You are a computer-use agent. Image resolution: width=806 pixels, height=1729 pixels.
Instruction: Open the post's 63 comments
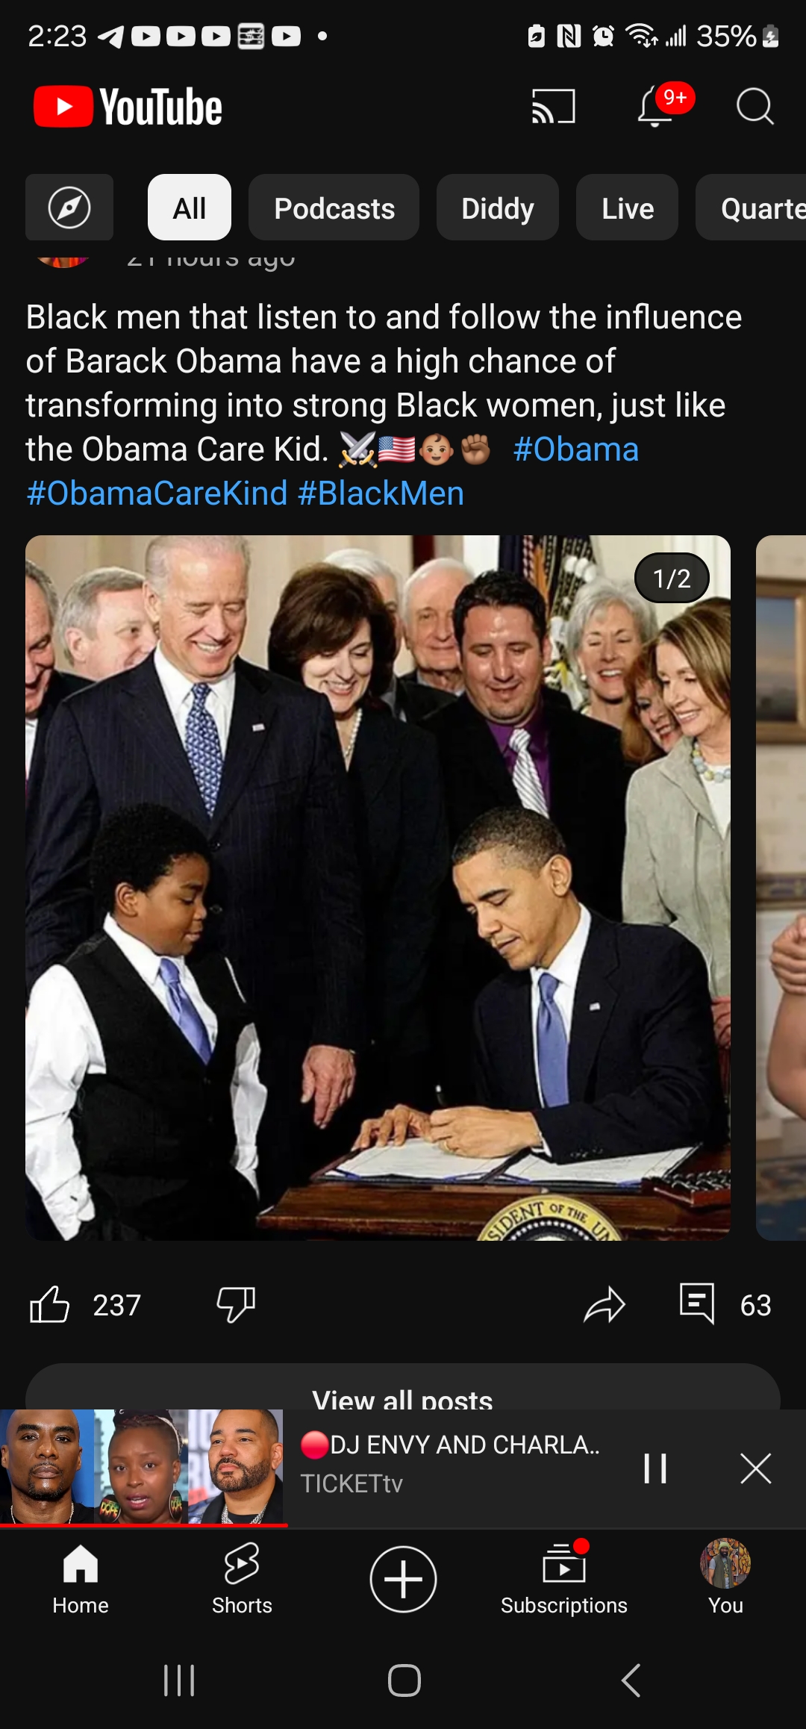tap(725, 1305)
